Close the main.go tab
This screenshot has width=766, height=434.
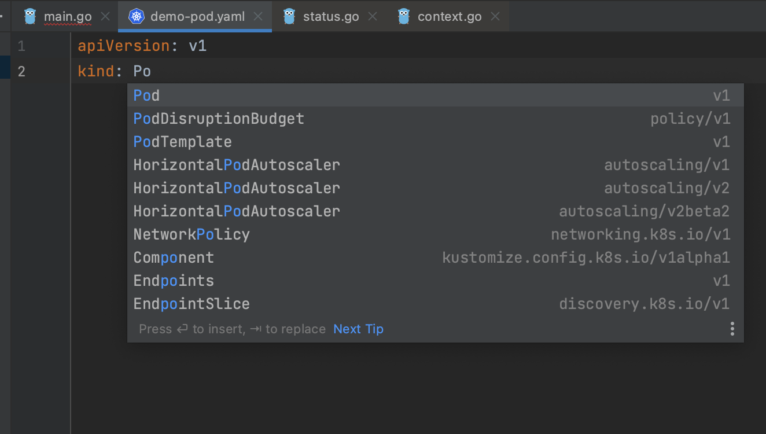105,16
